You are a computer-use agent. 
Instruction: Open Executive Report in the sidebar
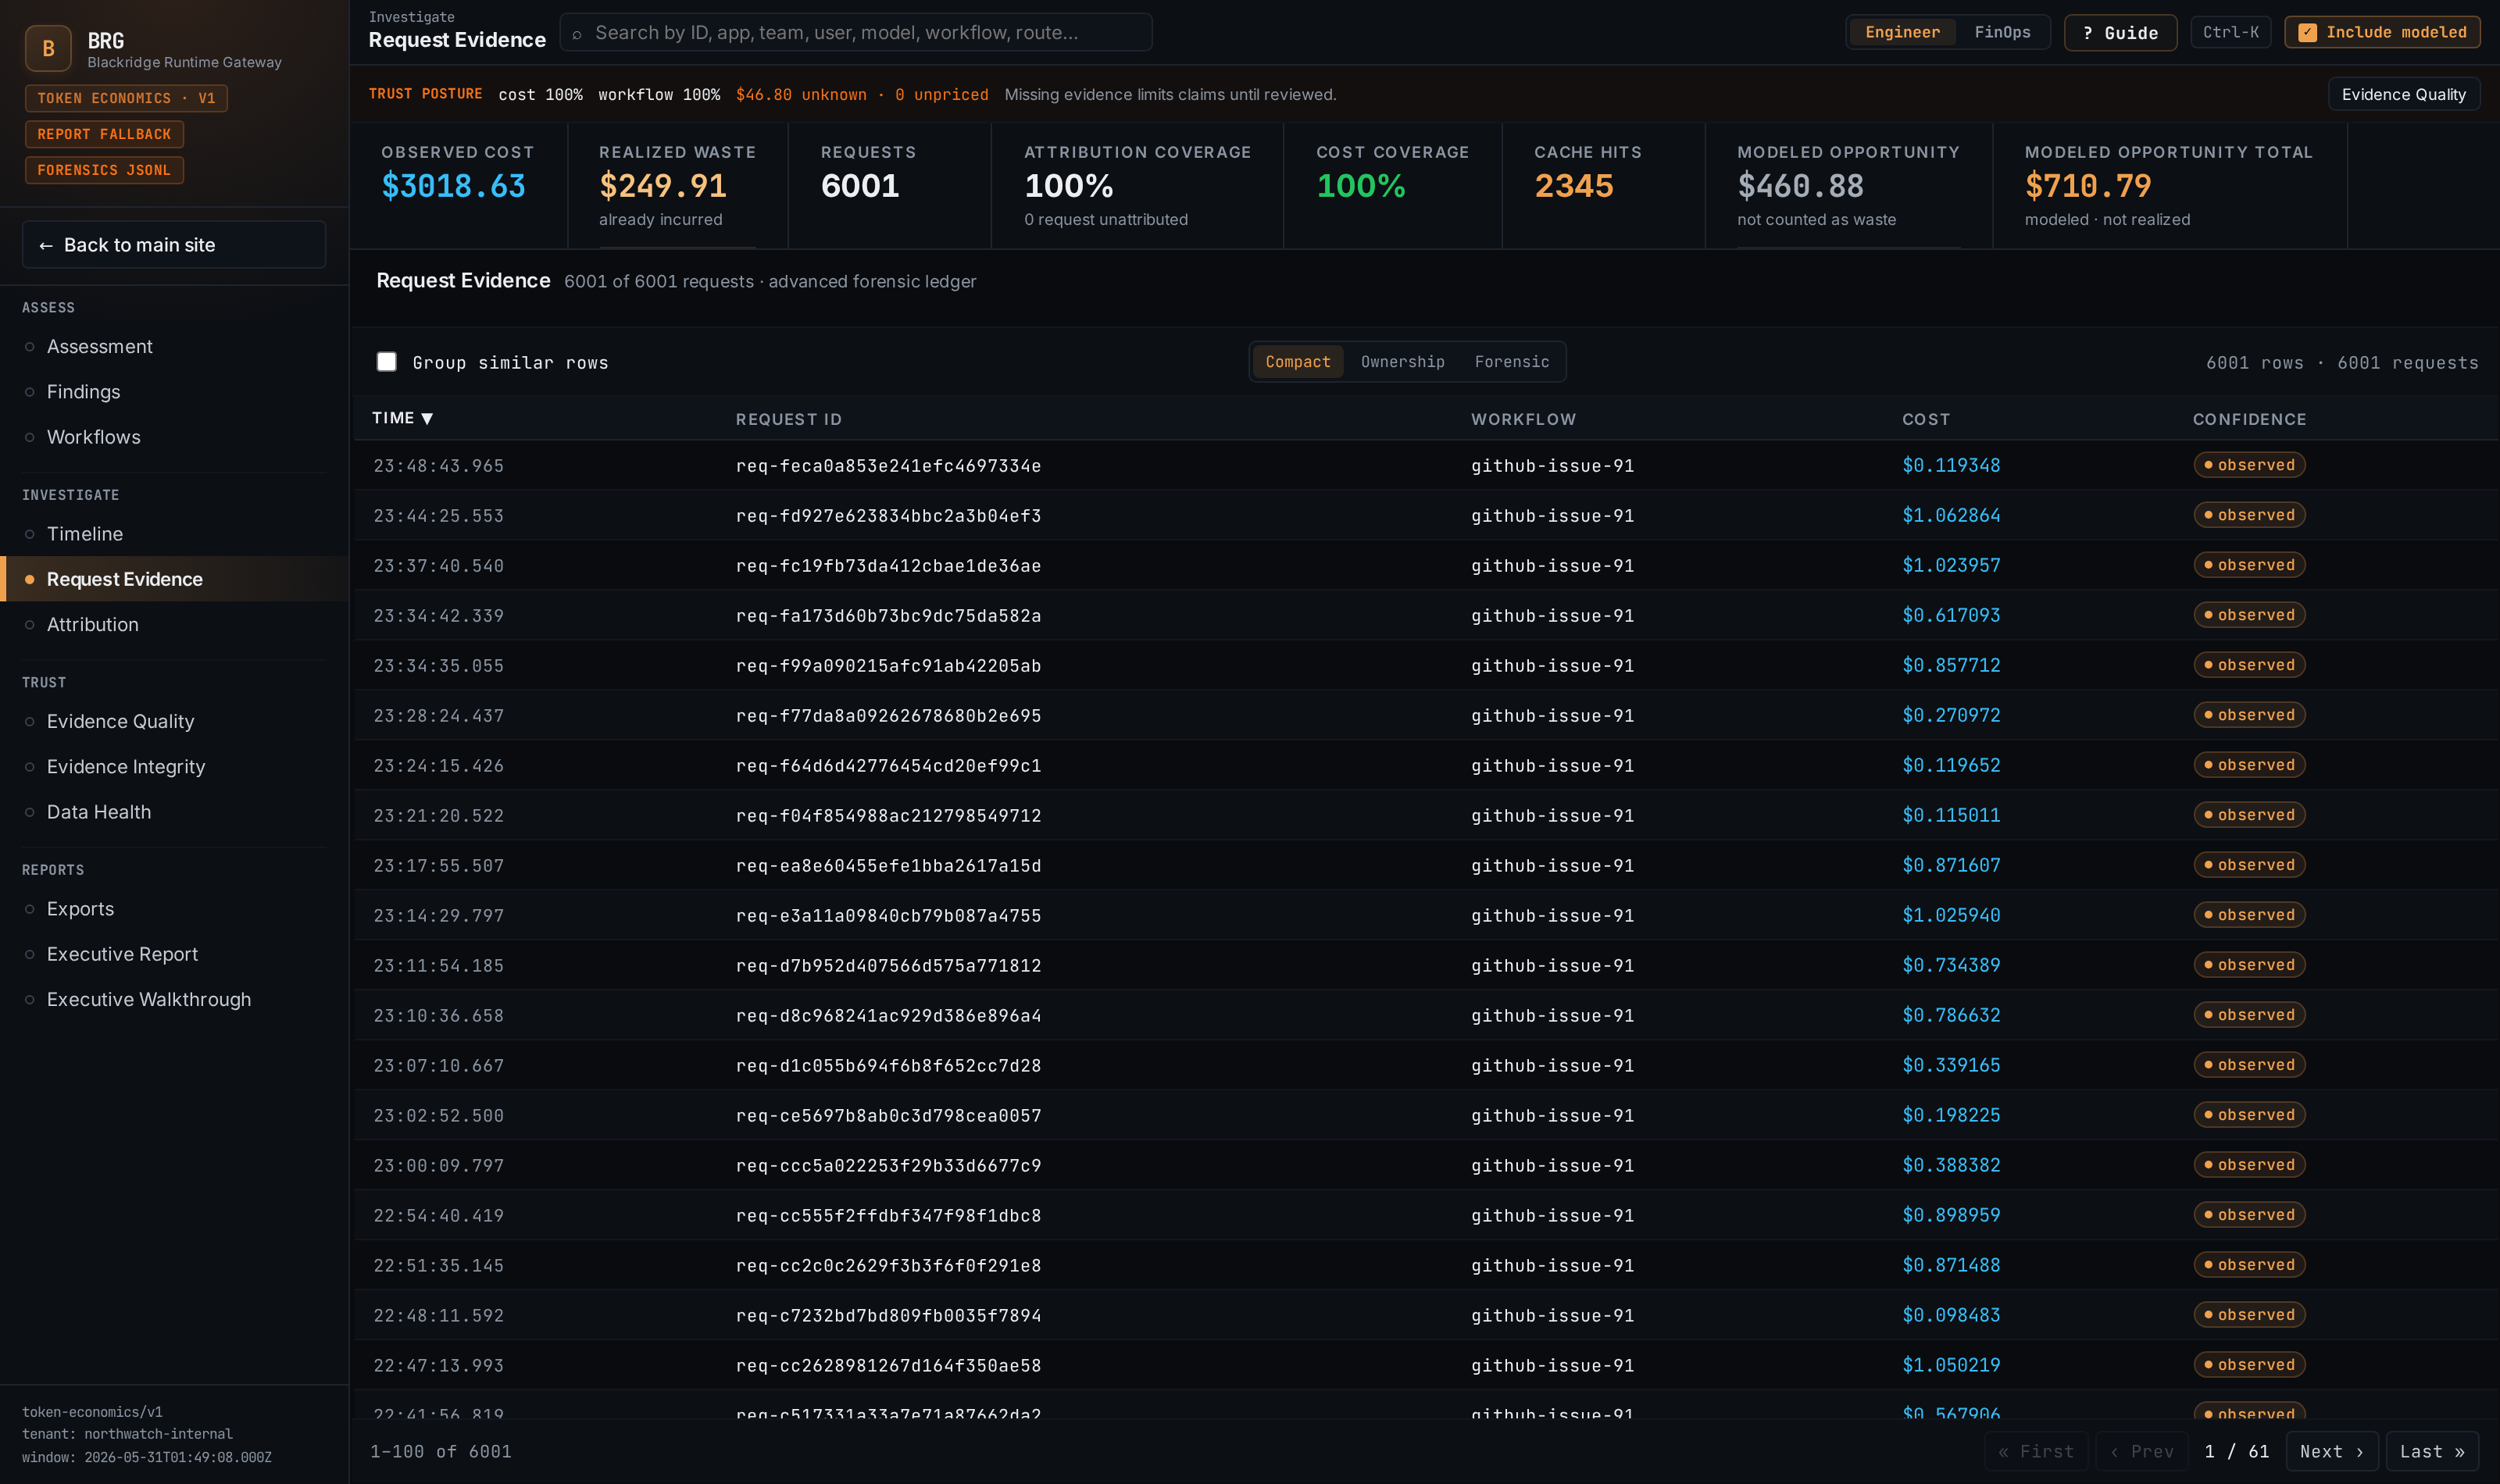[122, 954]
